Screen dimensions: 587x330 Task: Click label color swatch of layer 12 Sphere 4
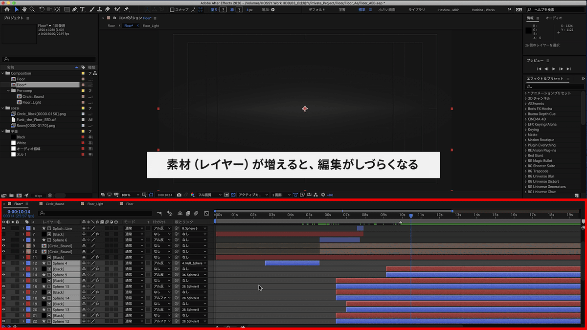pyautogui.click(x=28, y=263)
